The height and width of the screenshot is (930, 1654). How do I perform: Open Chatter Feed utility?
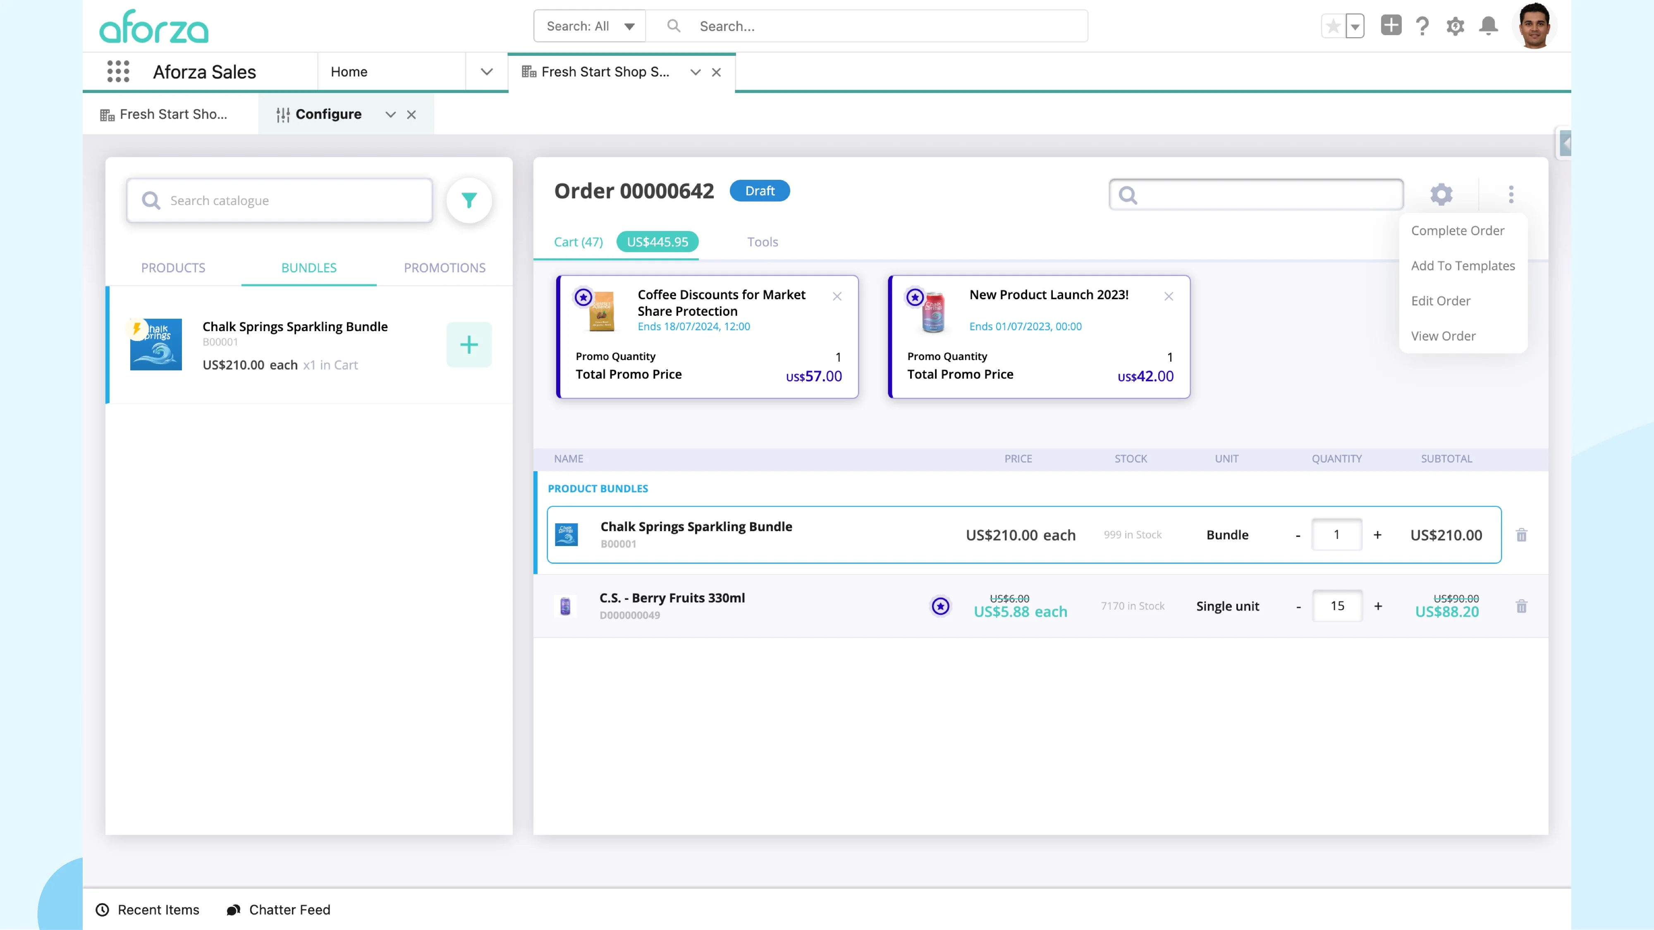pyautogui.click(x=279, y=910)
